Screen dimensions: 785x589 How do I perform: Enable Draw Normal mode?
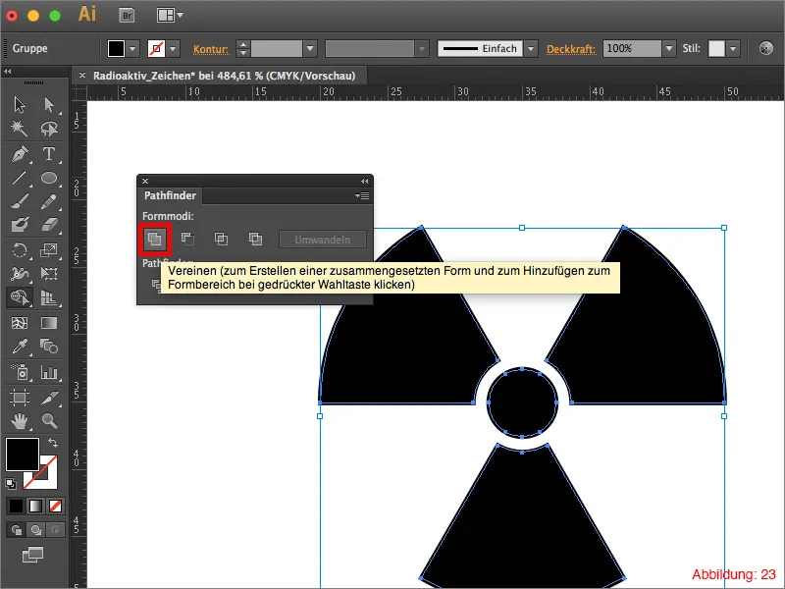16,530
